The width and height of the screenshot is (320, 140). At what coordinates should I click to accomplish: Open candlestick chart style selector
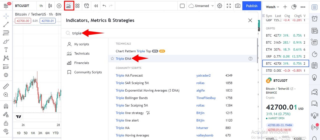coord(50,6)
